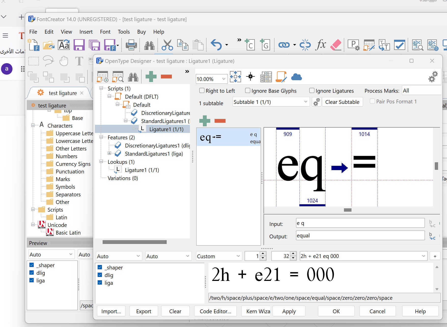
Task: Click the Complete Composites fx icon
Action: tap(320, 45)
